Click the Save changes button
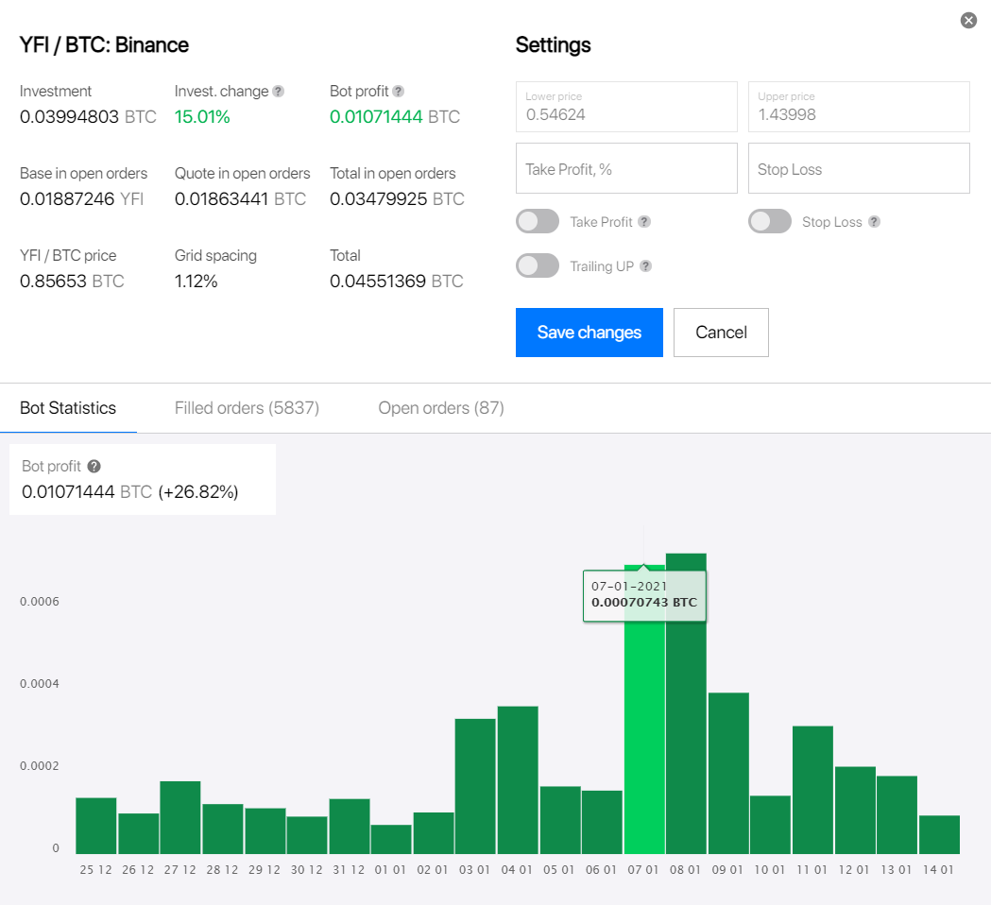 pos(589,333)
